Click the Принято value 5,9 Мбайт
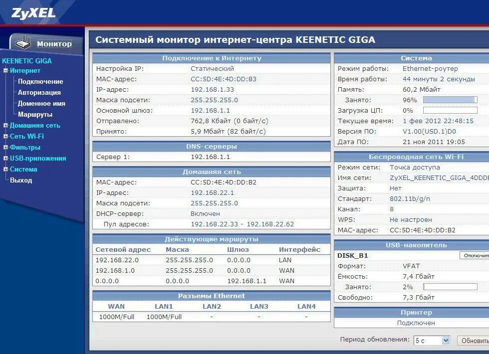This screenshot has width=489, height=354. (x=228, y=132)
